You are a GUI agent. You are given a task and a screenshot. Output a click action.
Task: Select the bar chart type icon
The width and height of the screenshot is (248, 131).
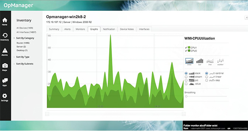click(x=199, y=61)
